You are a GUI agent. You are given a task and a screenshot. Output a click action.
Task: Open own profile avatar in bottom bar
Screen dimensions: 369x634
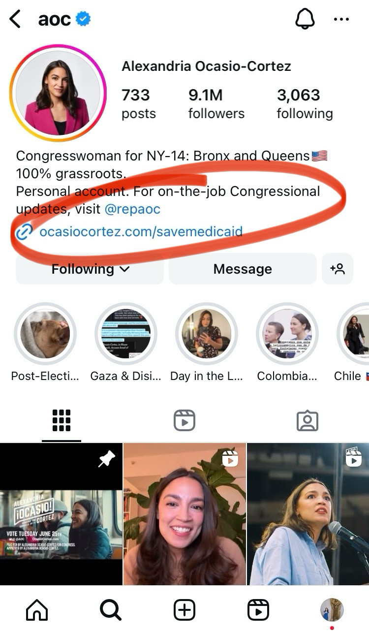point(332,610)
